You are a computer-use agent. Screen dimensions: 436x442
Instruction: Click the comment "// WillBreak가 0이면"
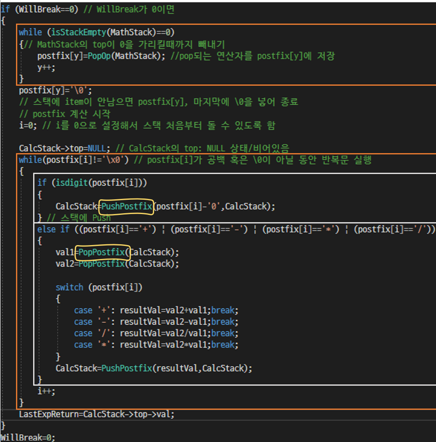[x=129, y=9]
